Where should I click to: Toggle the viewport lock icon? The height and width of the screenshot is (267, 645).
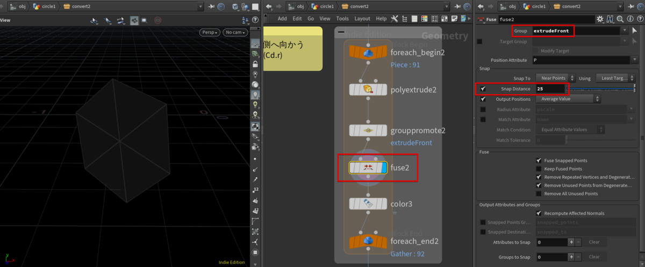click(x=255, y=63)
